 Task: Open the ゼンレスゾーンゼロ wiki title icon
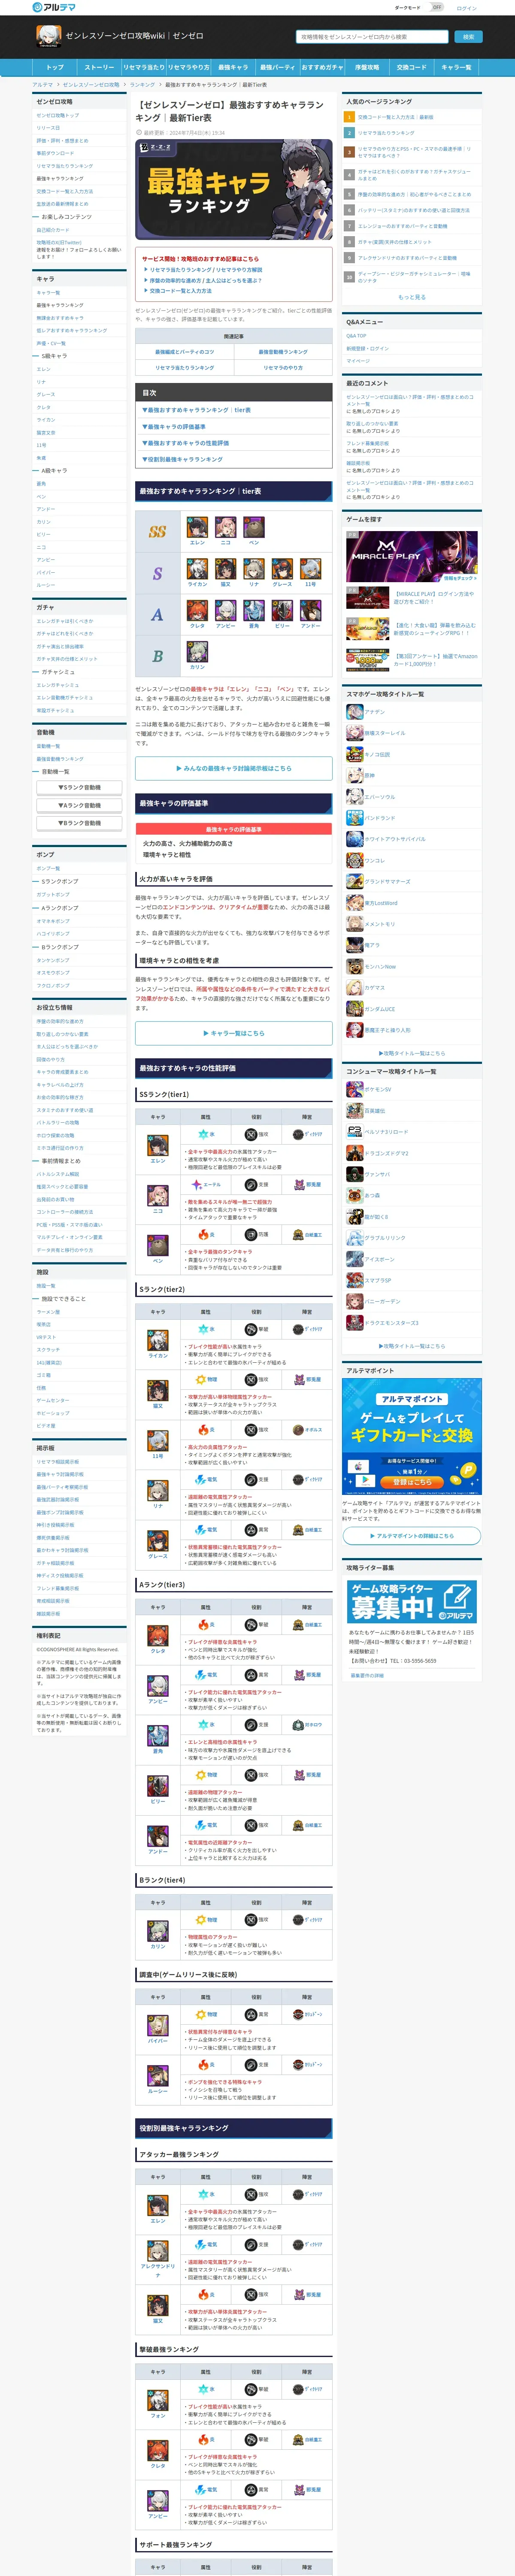tap(48, 36)
